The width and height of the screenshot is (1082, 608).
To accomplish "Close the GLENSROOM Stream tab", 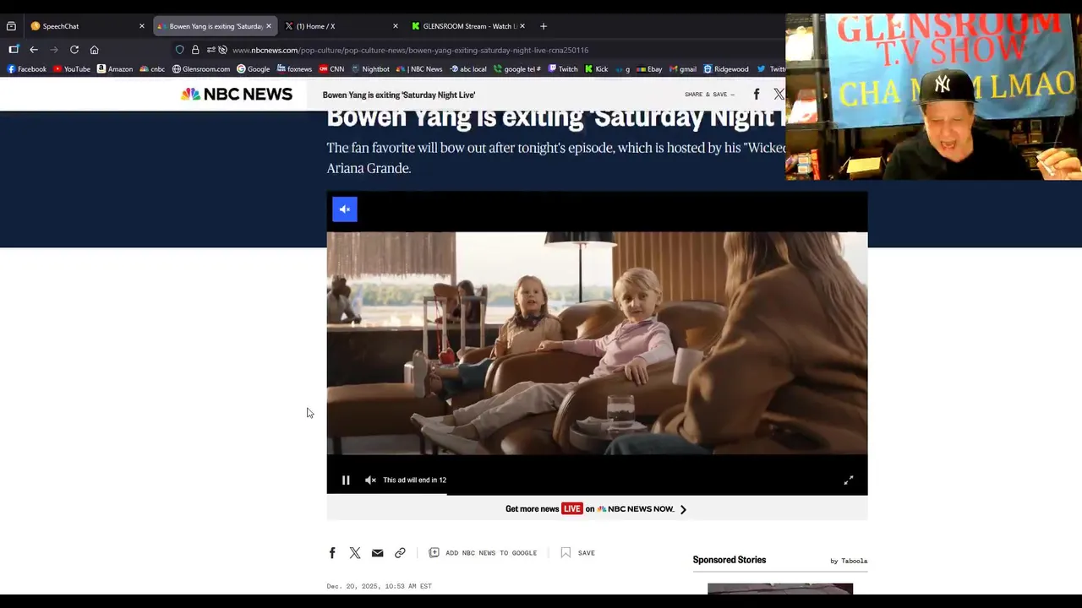I will pos(522,26).
